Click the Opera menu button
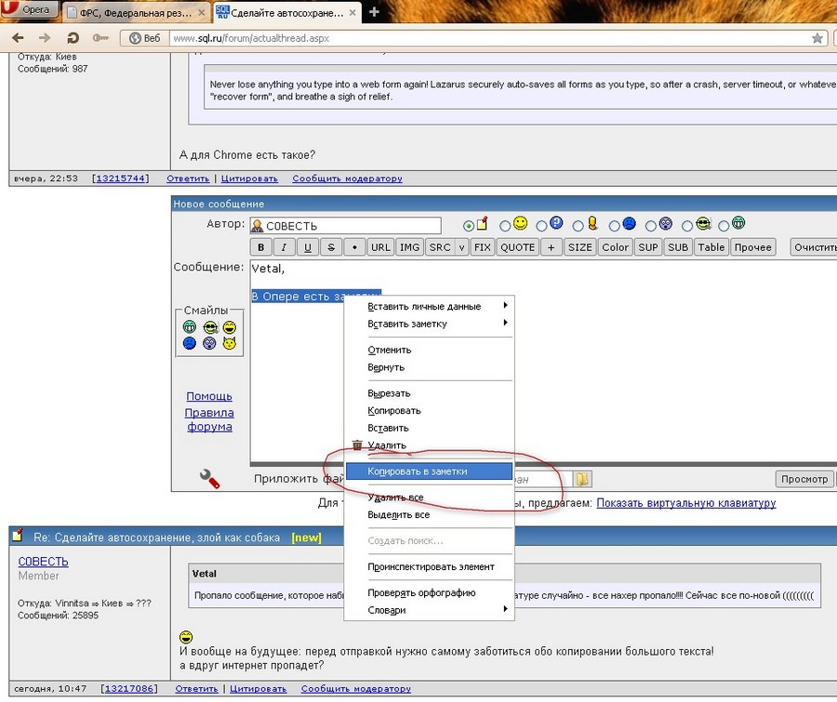The image size is (837, 702). tap(31, 10)
